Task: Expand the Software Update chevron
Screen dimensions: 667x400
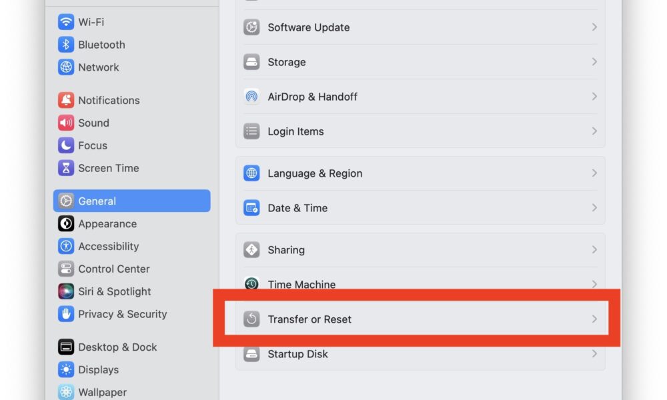Action: [x=594, y=27]
